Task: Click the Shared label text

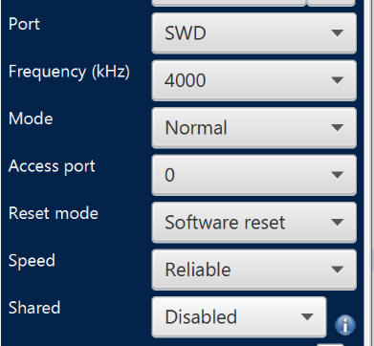Action: 34,308
